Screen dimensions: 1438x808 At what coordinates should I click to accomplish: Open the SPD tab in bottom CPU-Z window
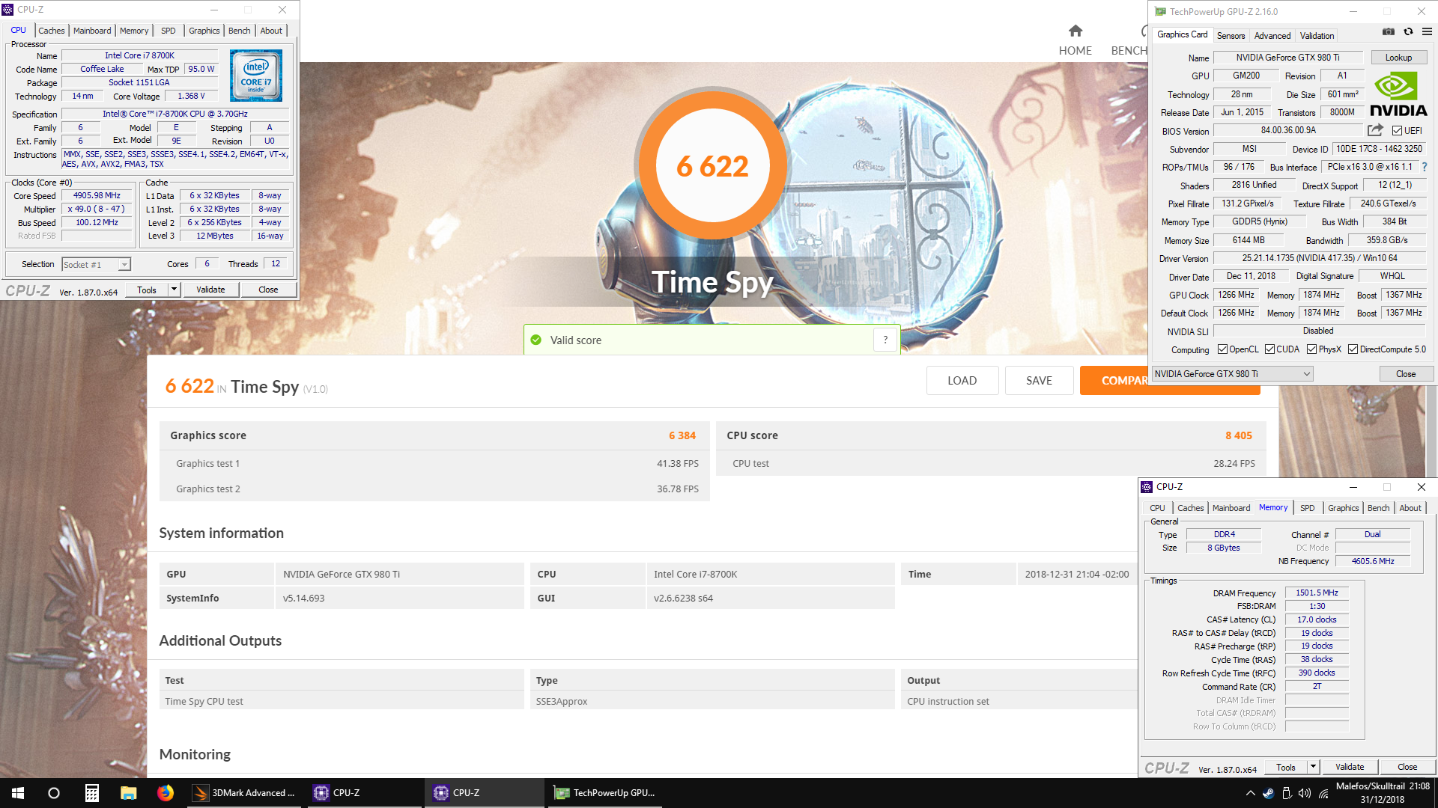1307,508
